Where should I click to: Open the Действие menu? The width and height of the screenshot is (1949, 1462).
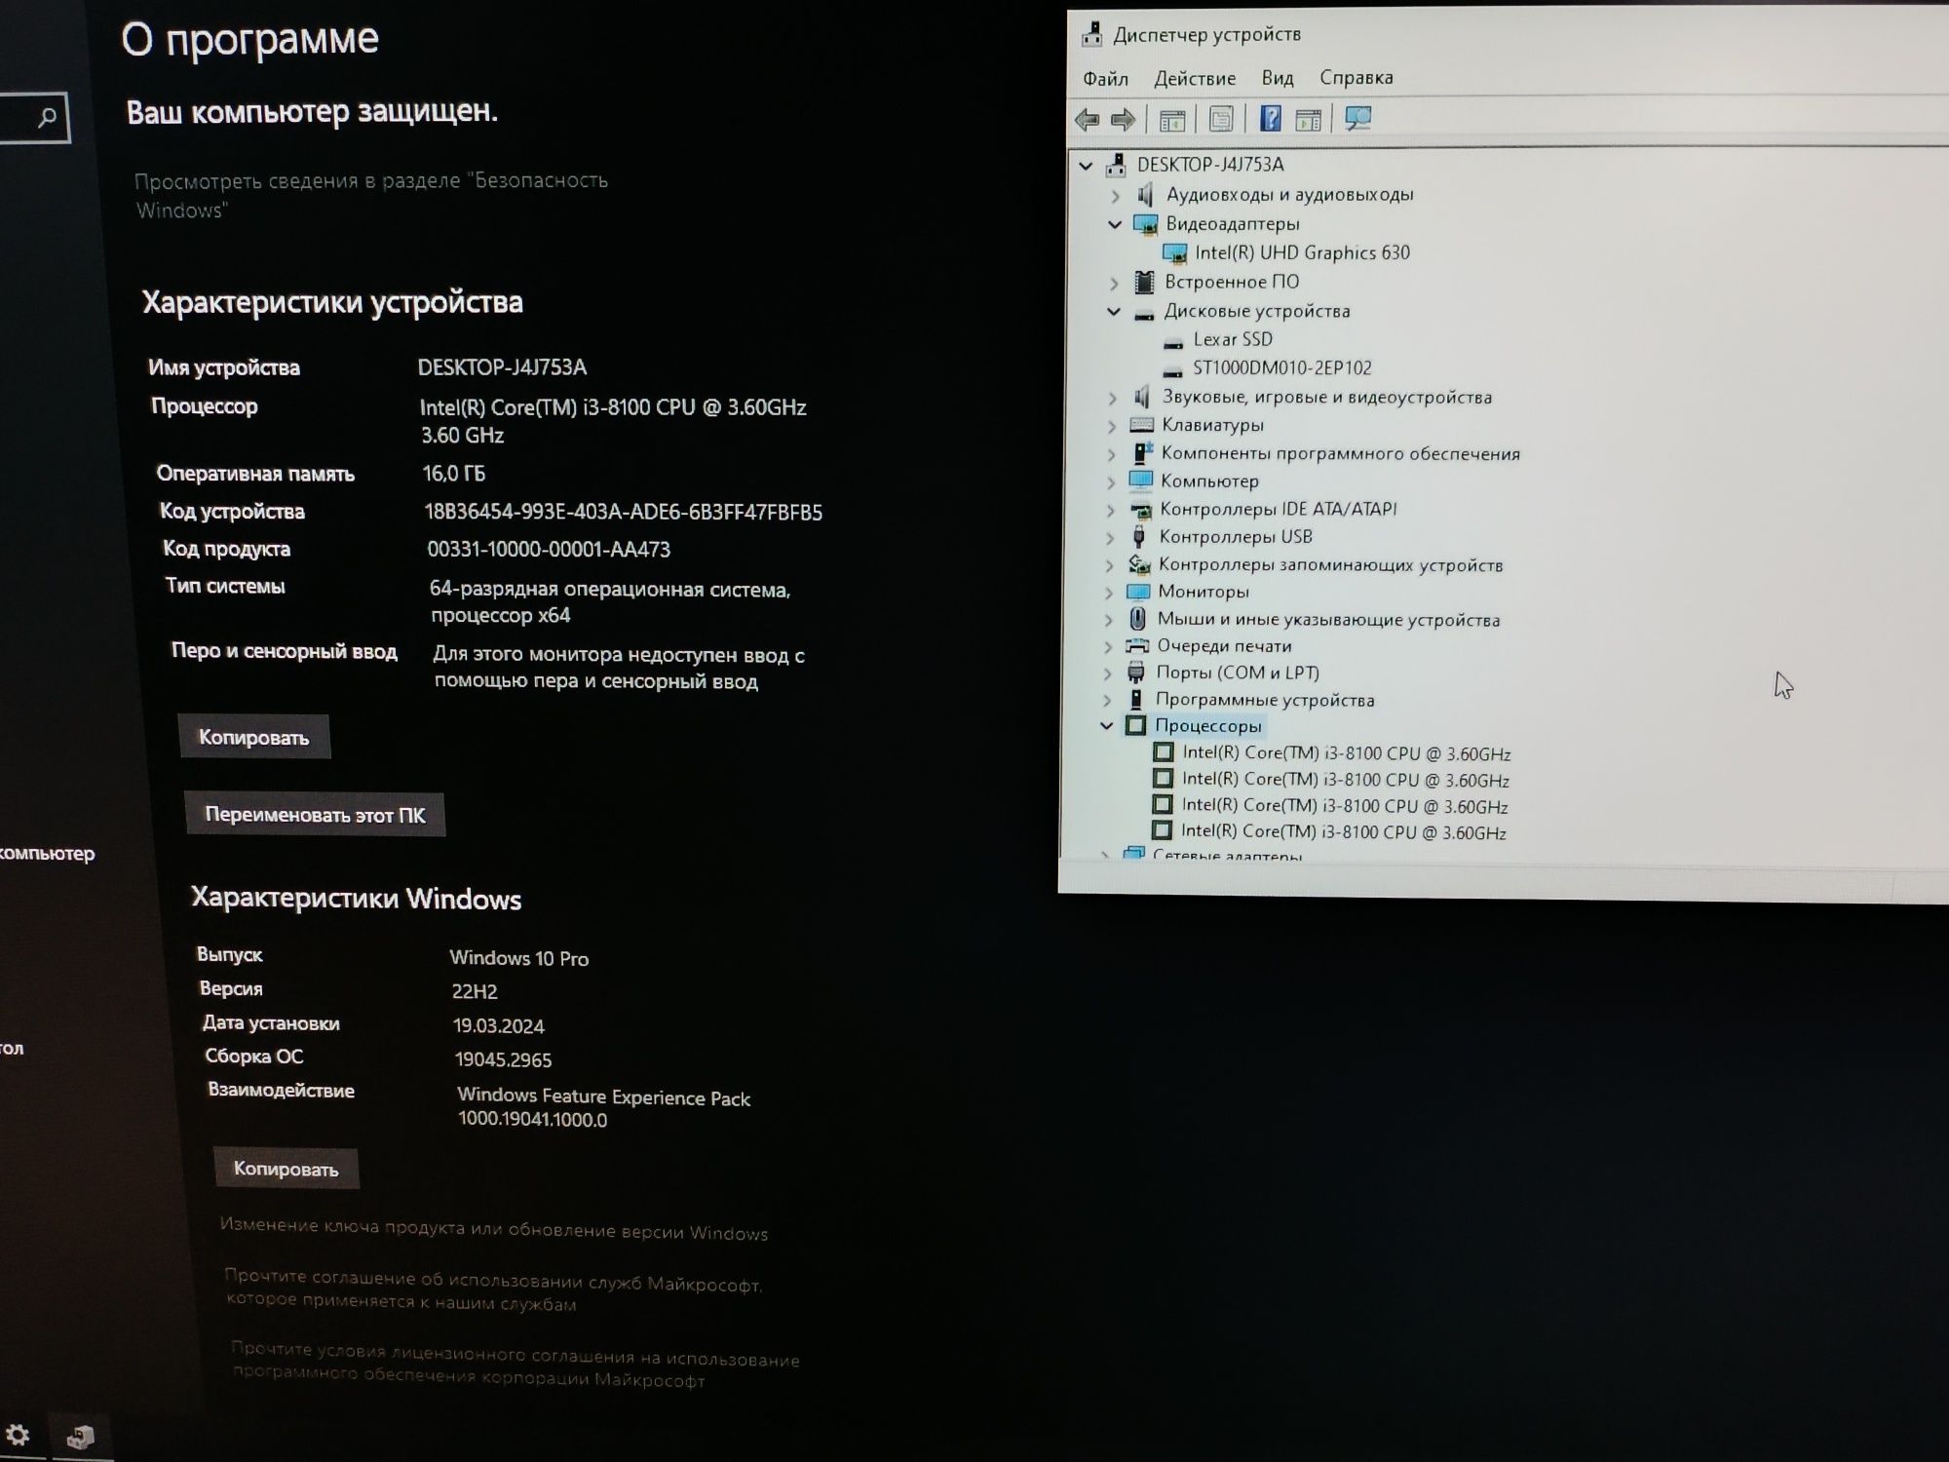click(1195, 78)
